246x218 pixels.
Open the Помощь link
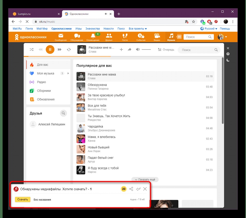pos(225,29)
